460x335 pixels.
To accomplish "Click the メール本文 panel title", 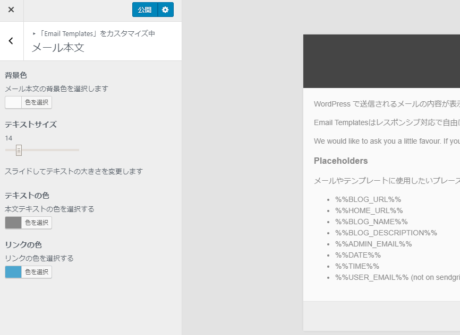I will pos(58,47).
